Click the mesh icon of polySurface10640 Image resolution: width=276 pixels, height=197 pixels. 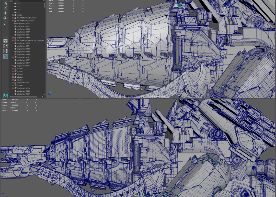[16, 29]
